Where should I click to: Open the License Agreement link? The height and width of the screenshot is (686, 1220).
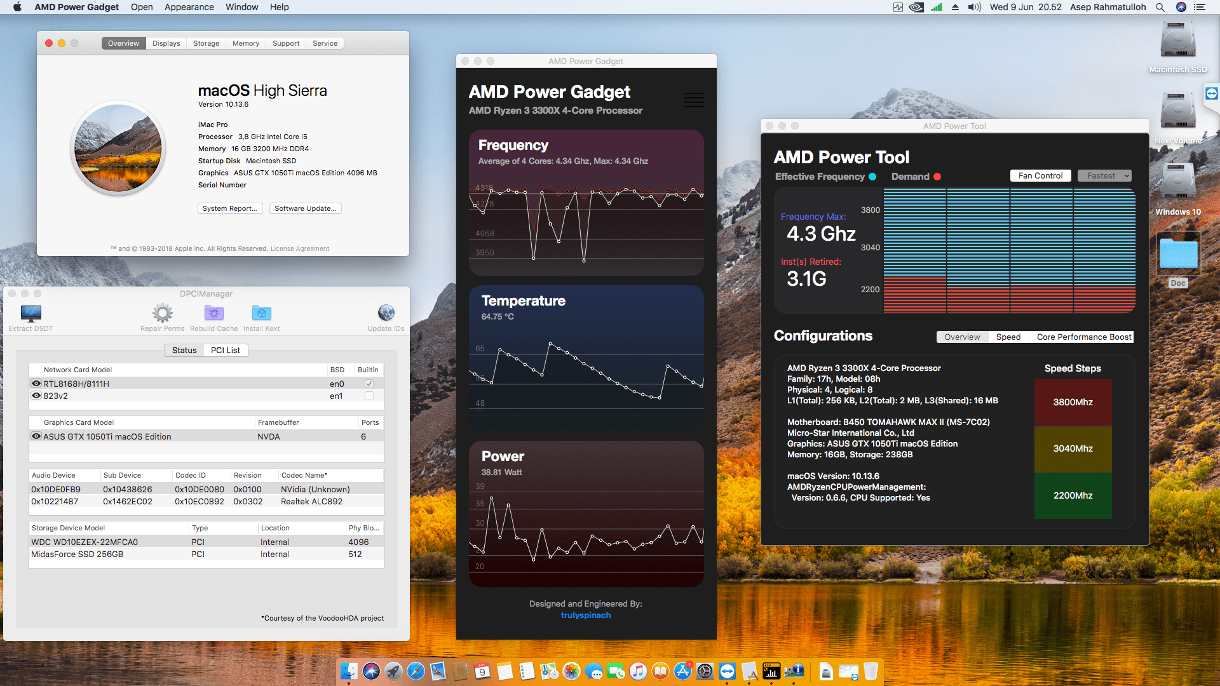[300, 248]
